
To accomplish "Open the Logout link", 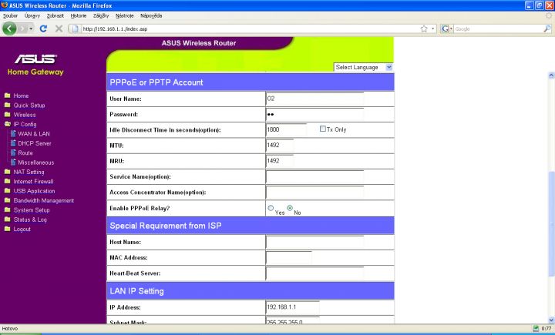I will tap(22, 229).
